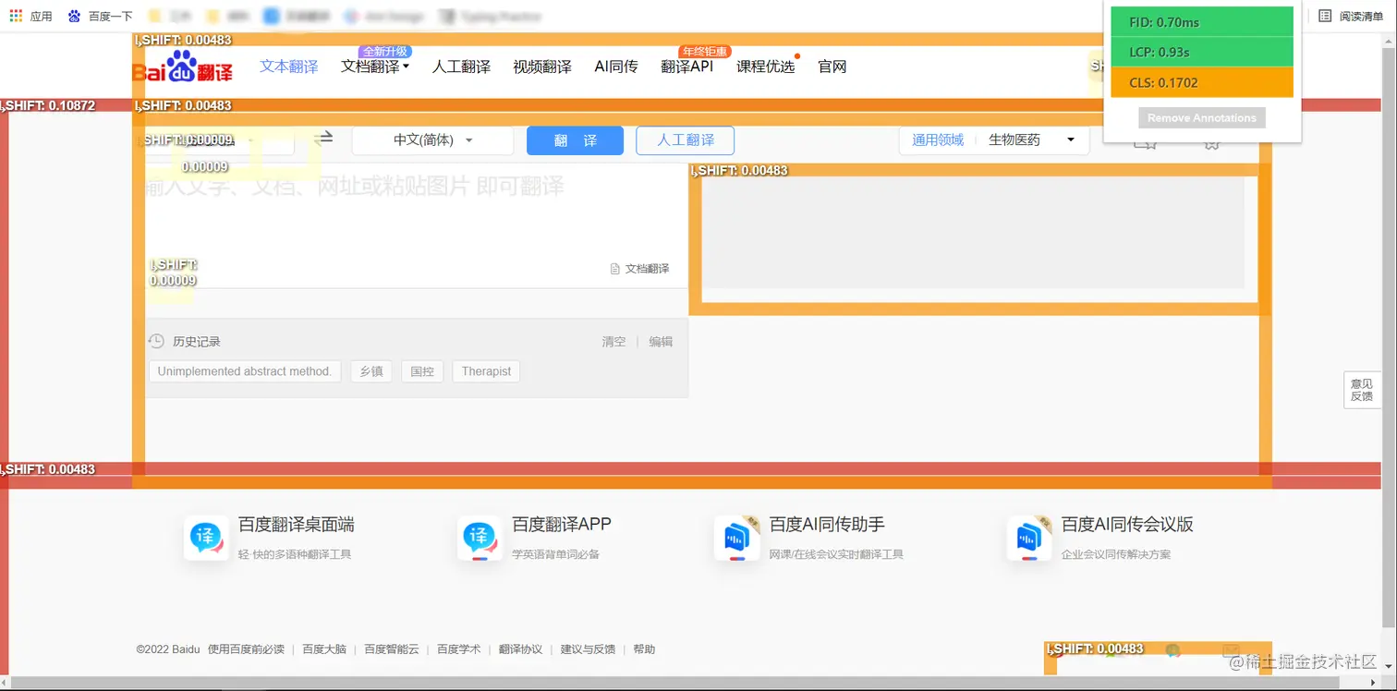Click the star favorites icon near the keyboard icon
Viewport: 1397px width, 691px height.
click(x=1210, y=143)
